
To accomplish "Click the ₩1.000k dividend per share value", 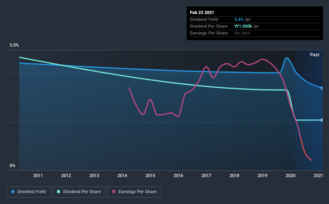I will [243, 26].
